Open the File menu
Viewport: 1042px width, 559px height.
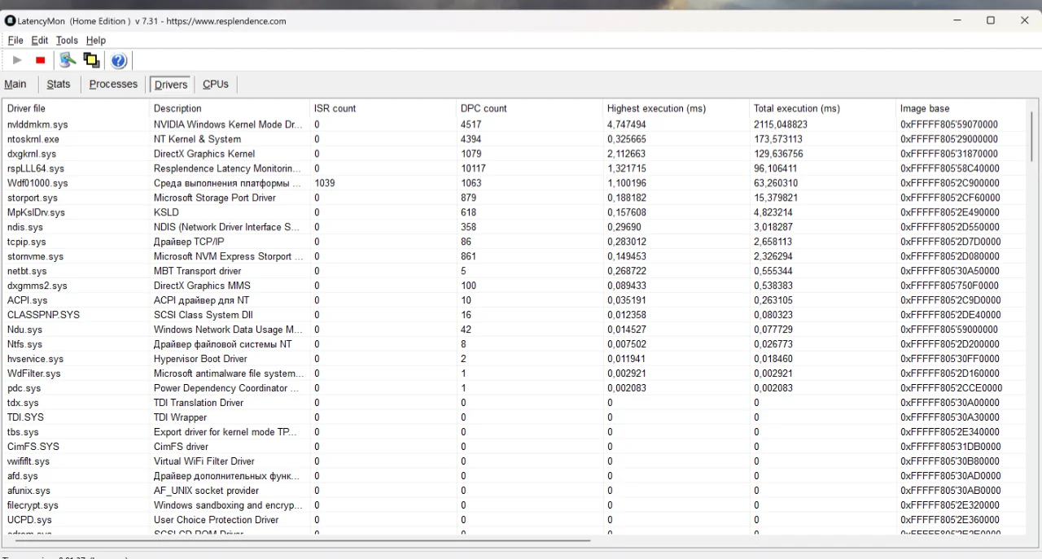point(15,40)
